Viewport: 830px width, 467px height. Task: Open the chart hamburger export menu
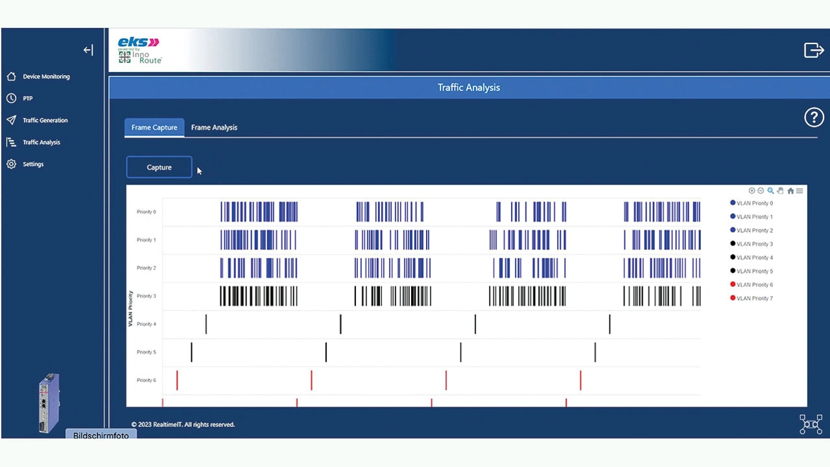pyautogui.click(x=800, y=191)
